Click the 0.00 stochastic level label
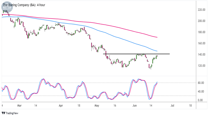Screen dimensions: 209x117 (x=200, y=100)
